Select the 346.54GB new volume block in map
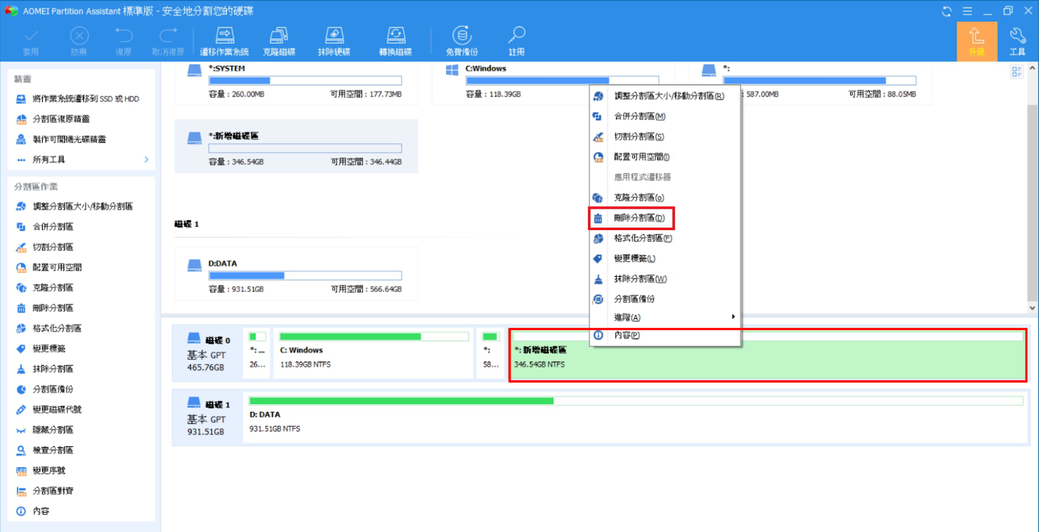The height and width of the screenshot is (532, 1039). pyautogui.click(x=768, y=355)
